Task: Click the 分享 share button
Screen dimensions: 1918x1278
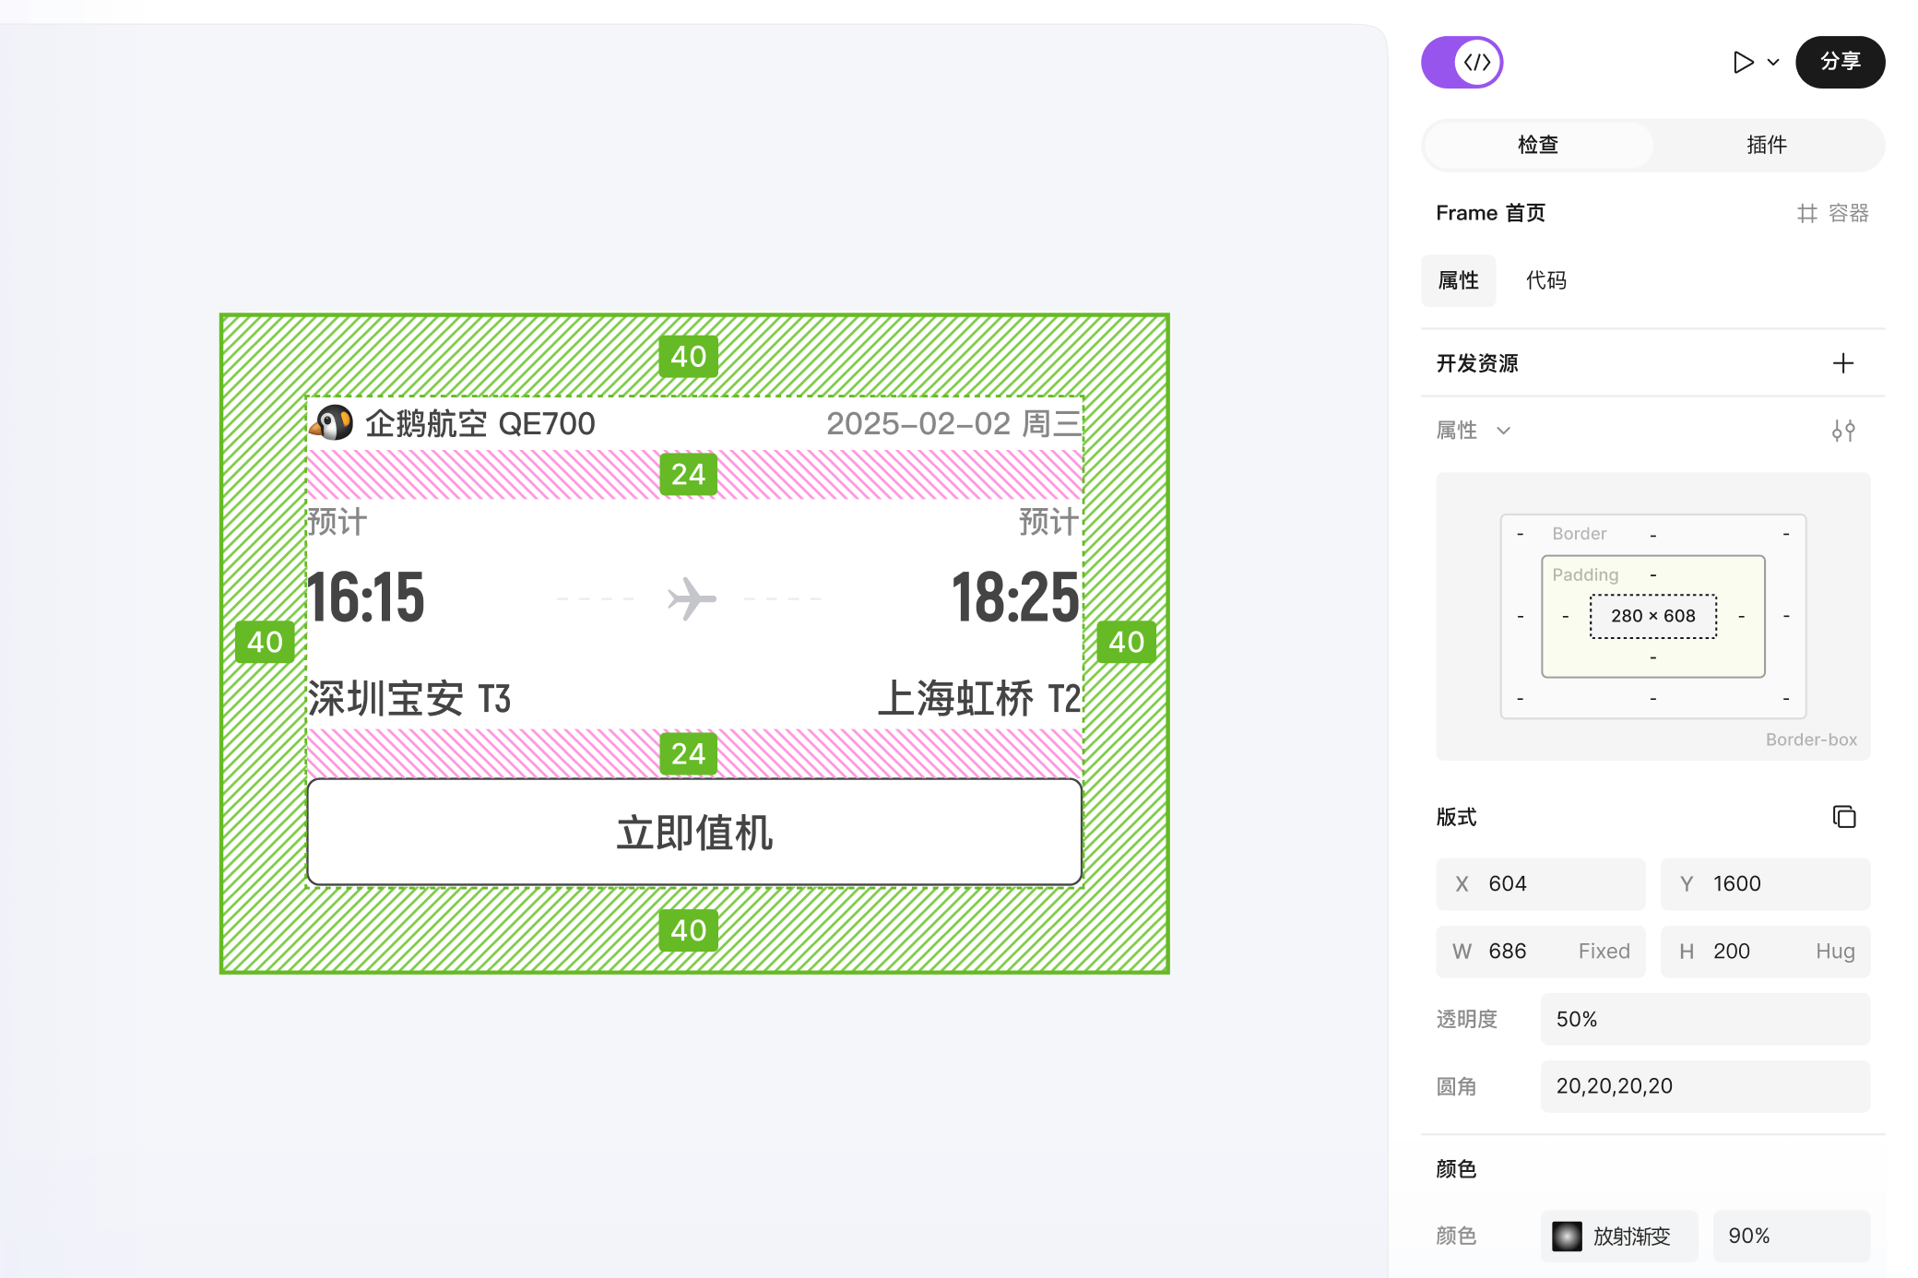Action: 1840,63
